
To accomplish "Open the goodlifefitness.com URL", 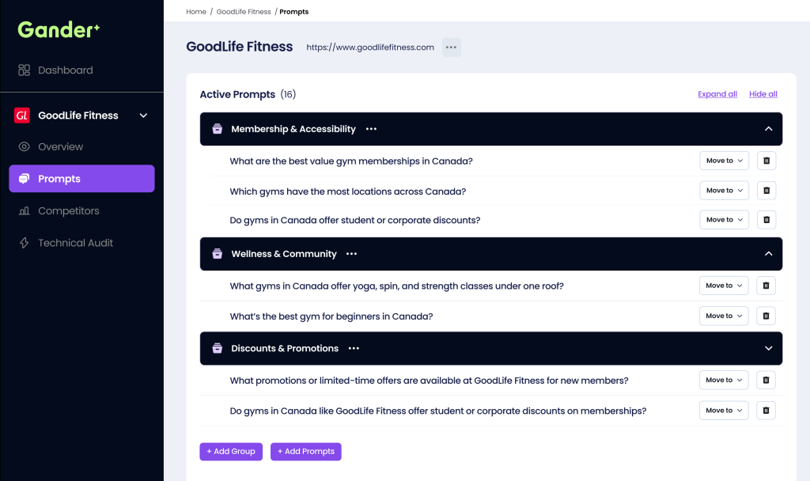I will 370,47.
